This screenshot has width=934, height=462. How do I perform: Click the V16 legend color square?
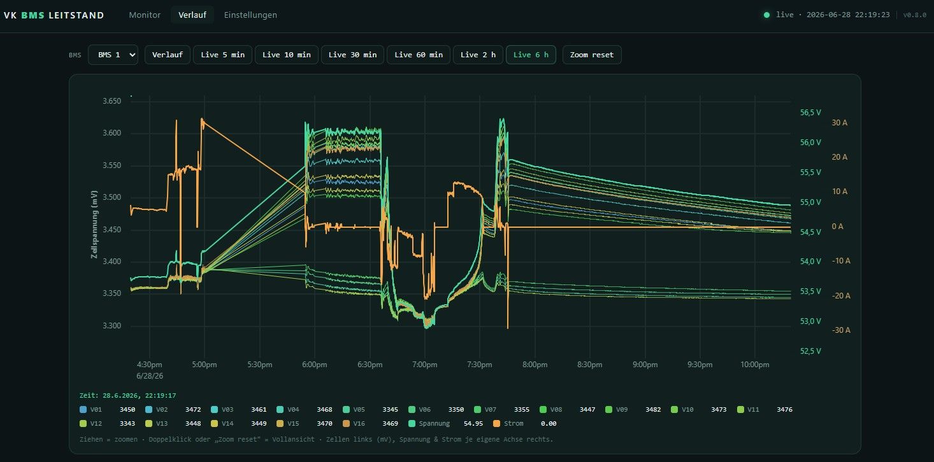346,423
